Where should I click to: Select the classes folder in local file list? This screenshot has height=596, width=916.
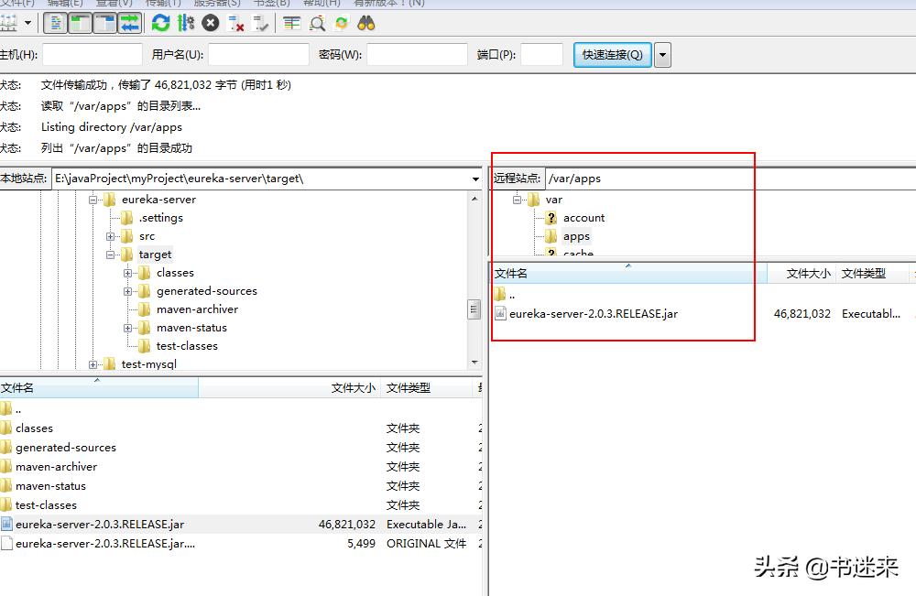coord(241,428)
